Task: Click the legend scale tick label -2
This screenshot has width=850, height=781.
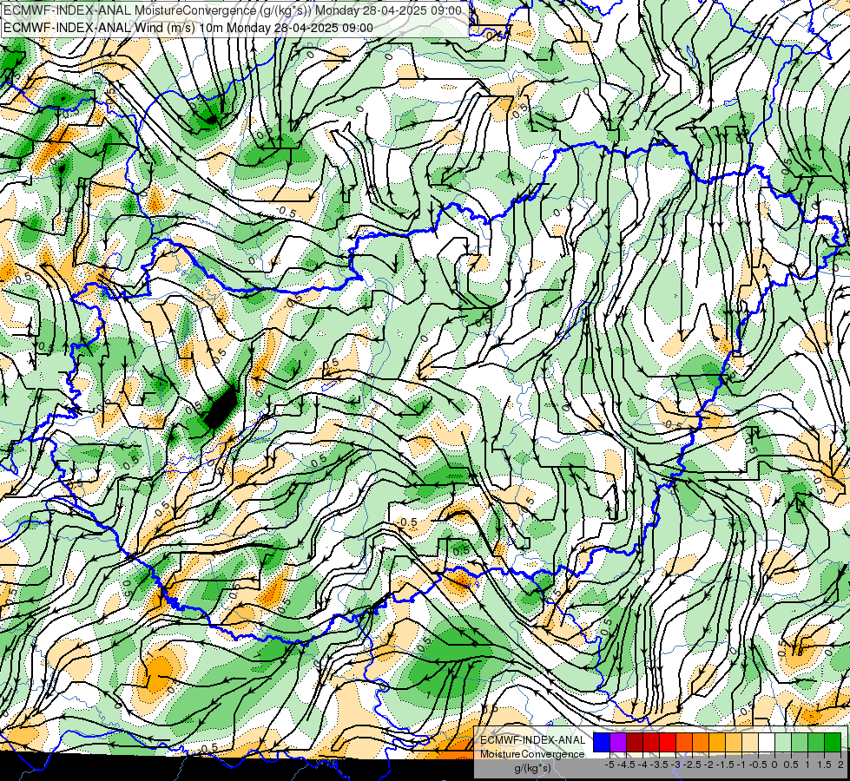Action: point(708,765)
